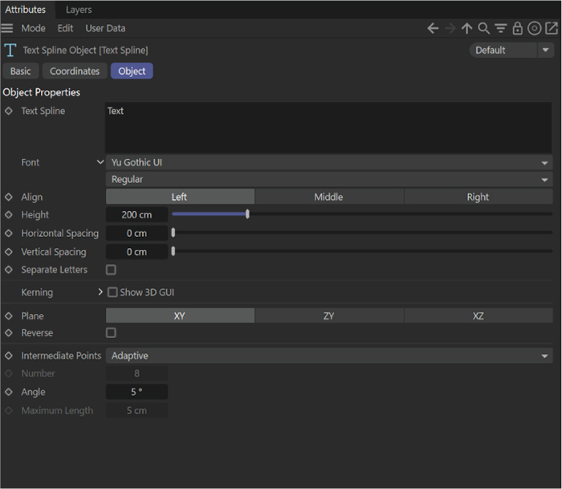Set alignment to Middle
The image size is (562, 489).
coord(328,197)
